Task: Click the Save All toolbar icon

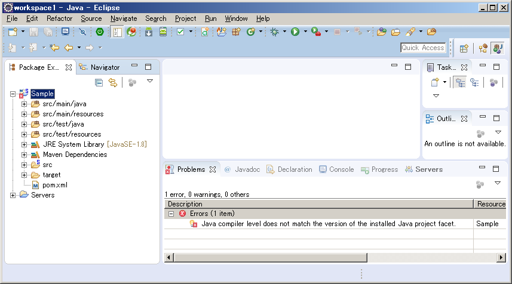Action: pos(48,32)
